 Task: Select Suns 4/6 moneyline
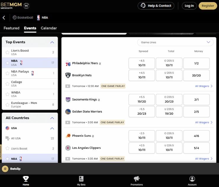click(x=197, y=136)
